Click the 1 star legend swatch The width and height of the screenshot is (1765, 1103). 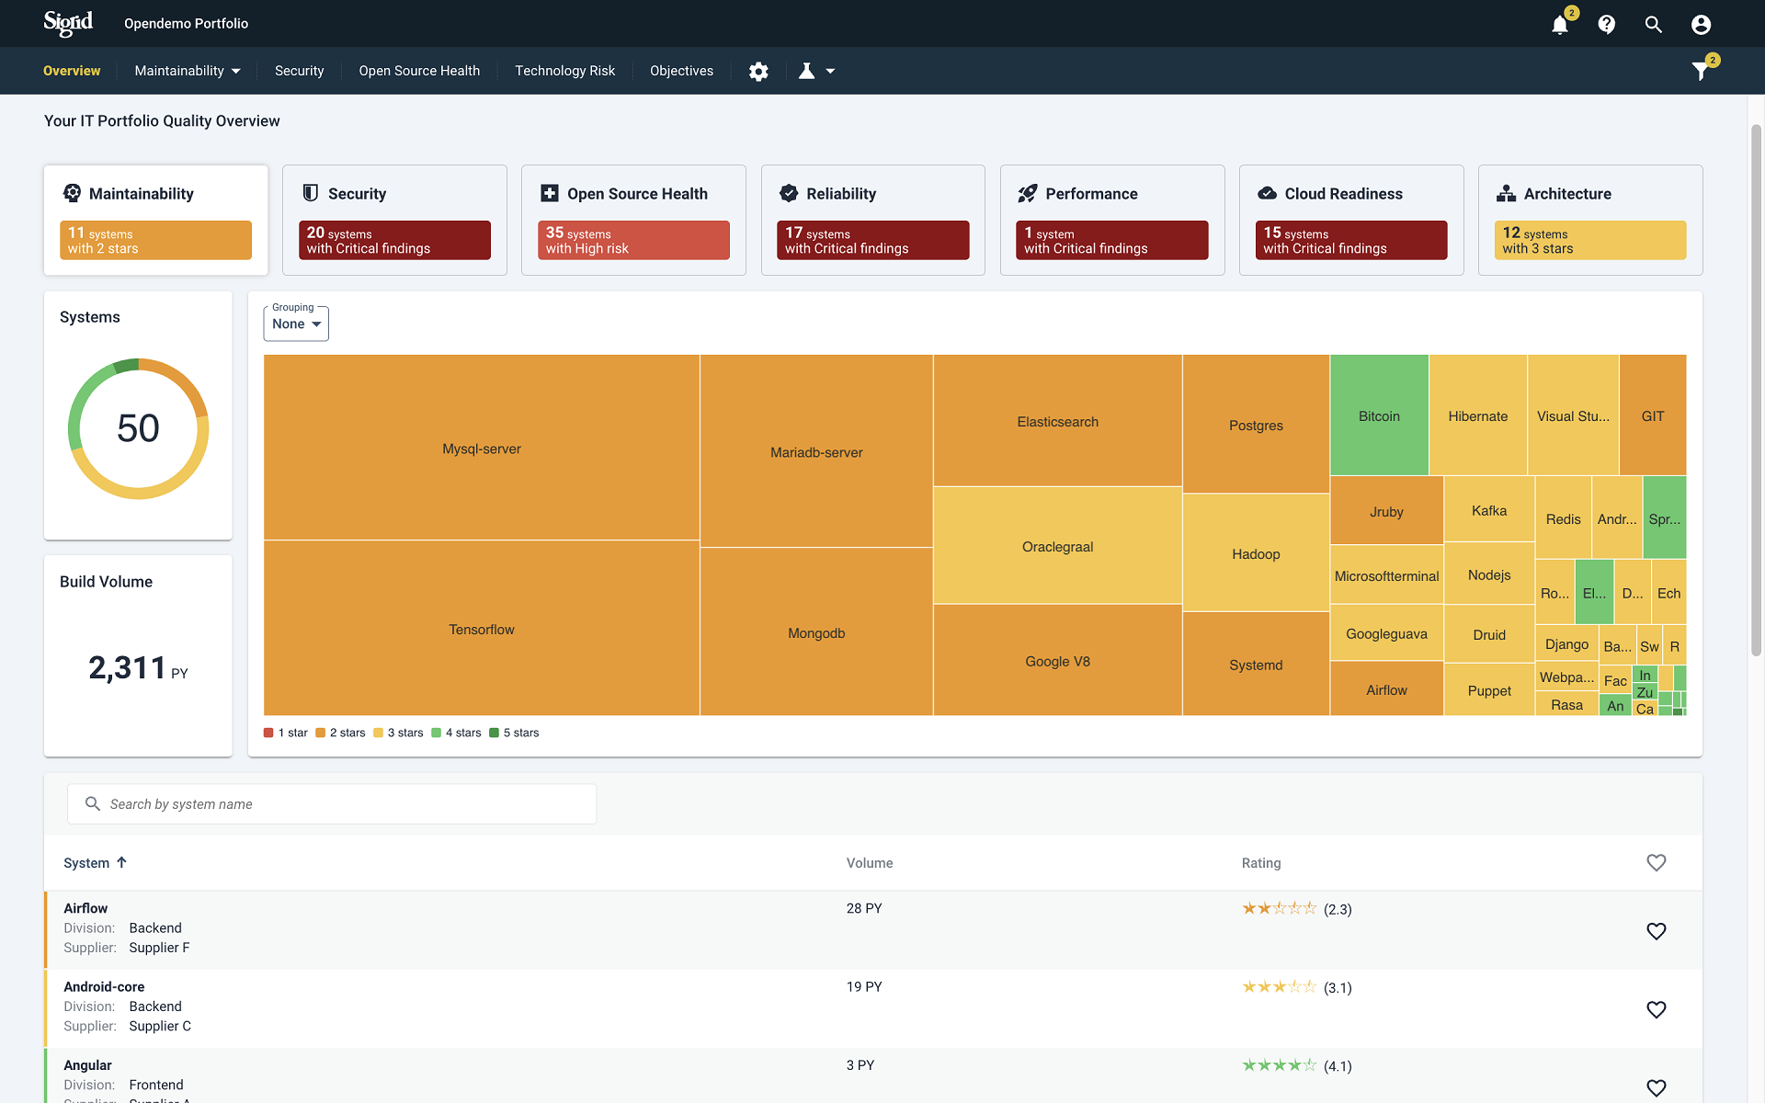point(268,733)
